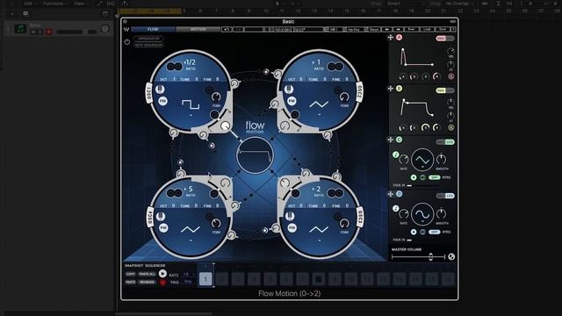Select the yellow modulator B badge
Image resolution: width=562 pixels, height=316 pixels.
click(399, 89)
